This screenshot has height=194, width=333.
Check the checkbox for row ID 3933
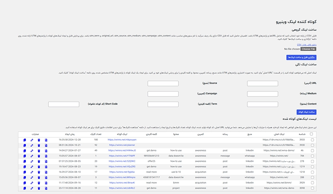(x=313, y=140)
